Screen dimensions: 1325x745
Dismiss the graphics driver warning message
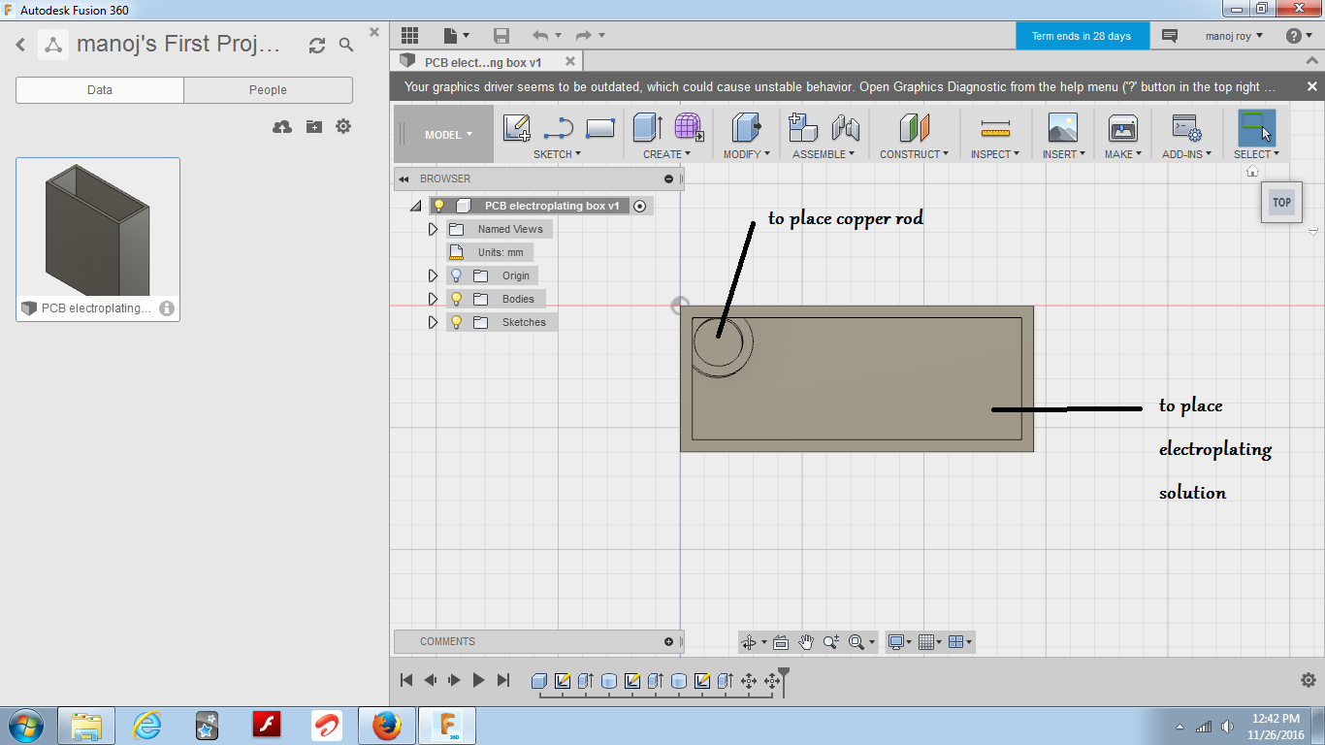click(x=1311, y=86)
